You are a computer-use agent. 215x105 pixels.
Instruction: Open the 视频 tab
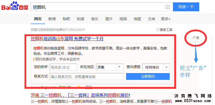click(x=123, y=19)
